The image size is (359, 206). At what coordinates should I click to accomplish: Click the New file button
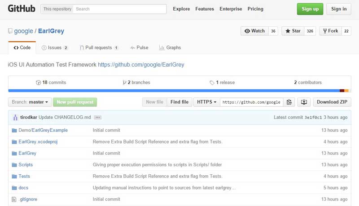tap(155, 102)
